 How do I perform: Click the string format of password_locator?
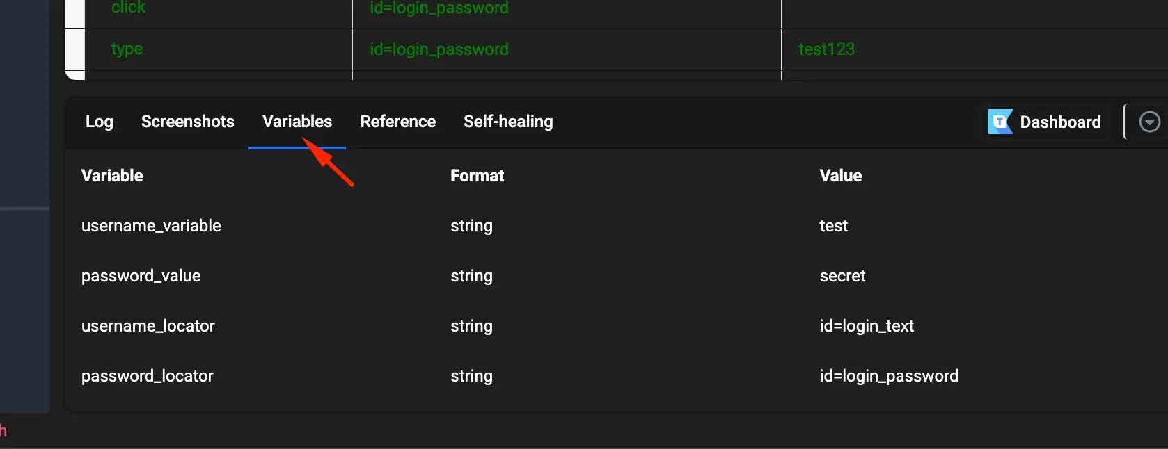471,376
